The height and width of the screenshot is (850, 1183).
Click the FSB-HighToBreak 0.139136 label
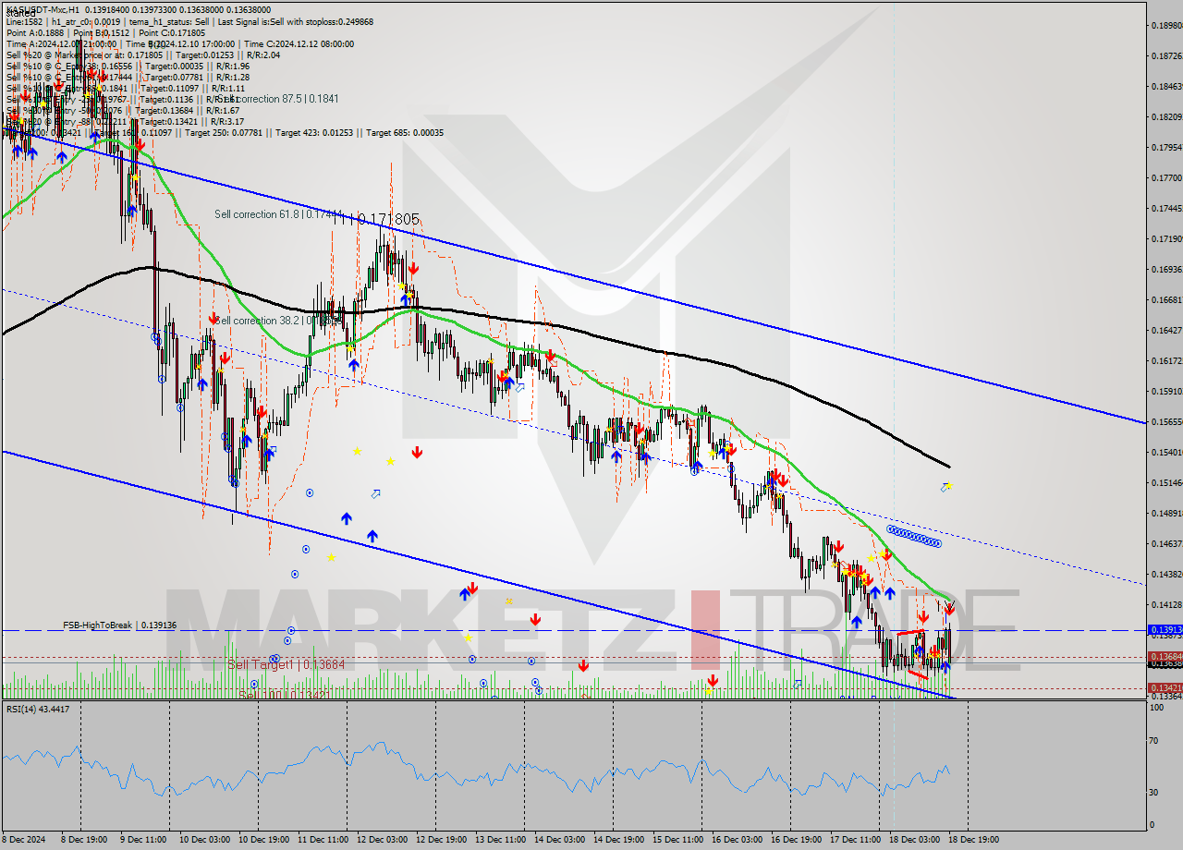pyautogui.click(x=119, y=625)
